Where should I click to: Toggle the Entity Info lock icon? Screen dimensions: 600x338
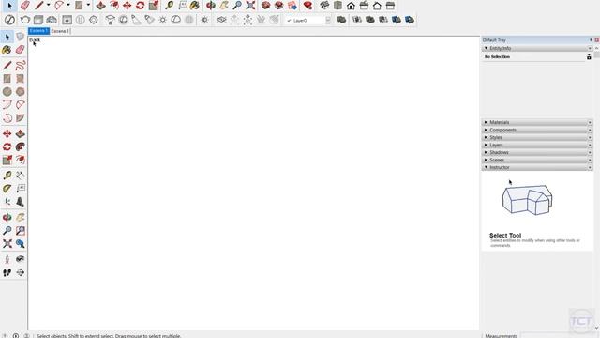click(x=589, y=56)
